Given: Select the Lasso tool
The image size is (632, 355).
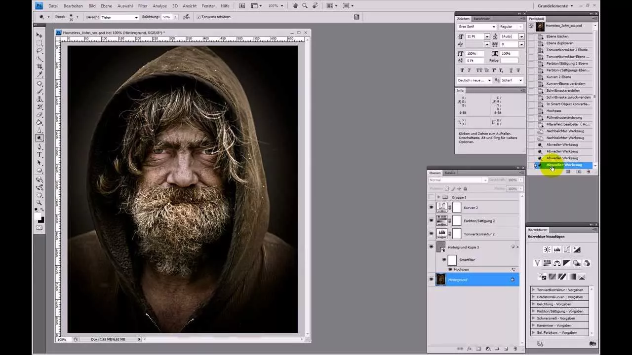Looking at the screenshot, I should point(39,51).
